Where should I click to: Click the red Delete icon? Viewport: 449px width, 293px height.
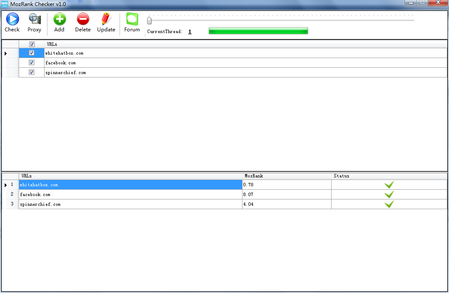click(x=83, y=19)
